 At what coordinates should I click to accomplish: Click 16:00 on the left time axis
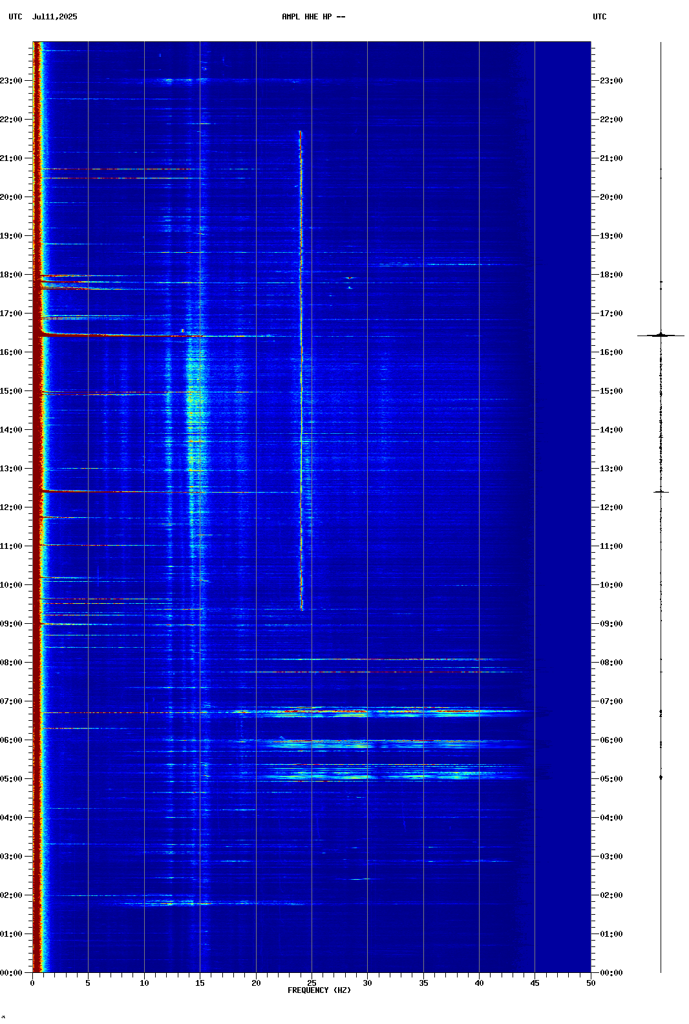[11, 352]
